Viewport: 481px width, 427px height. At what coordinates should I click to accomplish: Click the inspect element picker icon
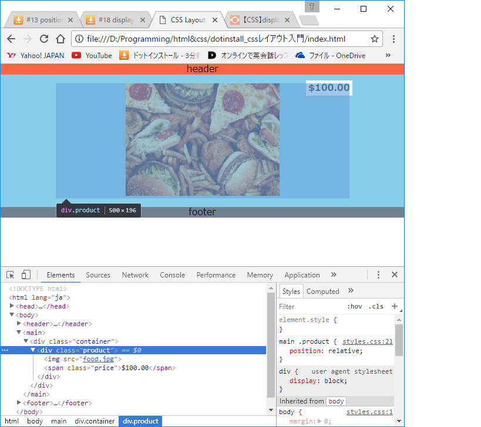coord(11,274)
